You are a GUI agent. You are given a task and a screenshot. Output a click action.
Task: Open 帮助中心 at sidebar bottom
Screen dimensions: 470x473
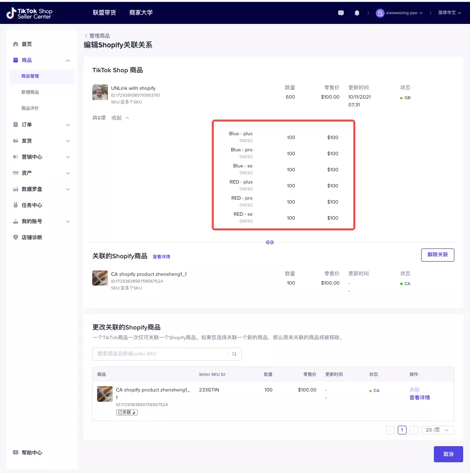tap(32, 452)
